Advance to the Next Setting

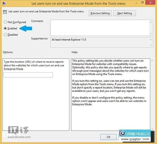point(124,13)
